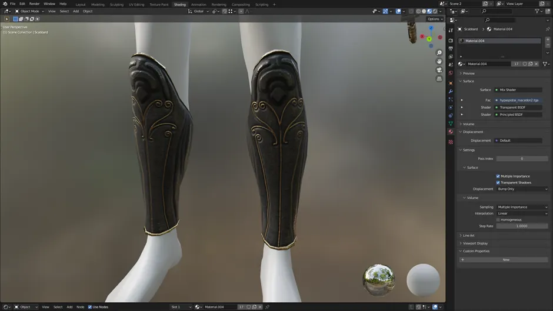553x311 pixels.
Task: Open the Object properties tab
Action: (451, 83)
